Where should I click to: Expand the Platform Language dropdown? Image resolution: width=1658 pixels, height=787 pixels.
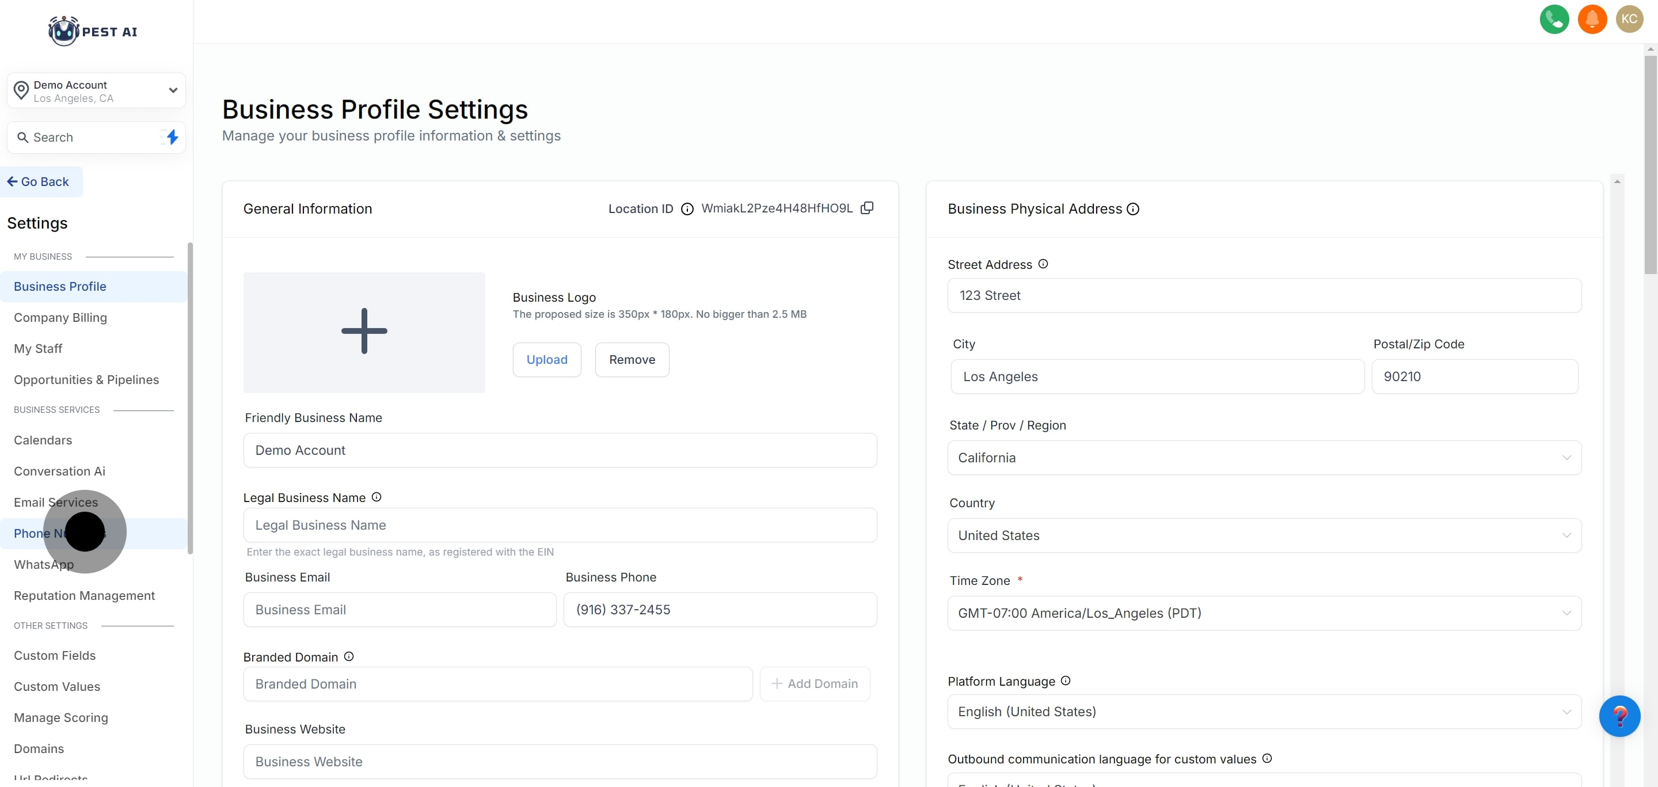click(1264, 712)
